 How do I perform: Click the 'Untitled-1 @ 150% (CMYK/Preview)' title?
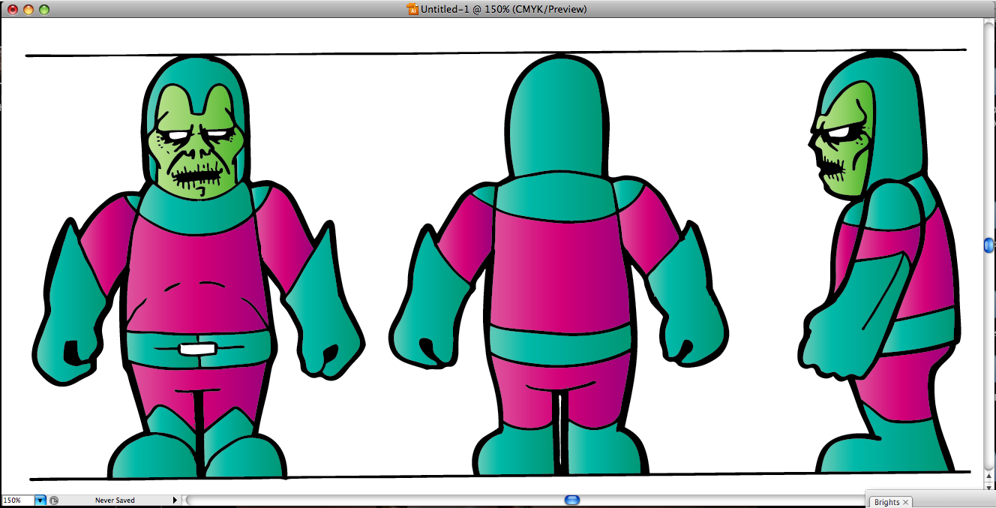coord(504,9)
